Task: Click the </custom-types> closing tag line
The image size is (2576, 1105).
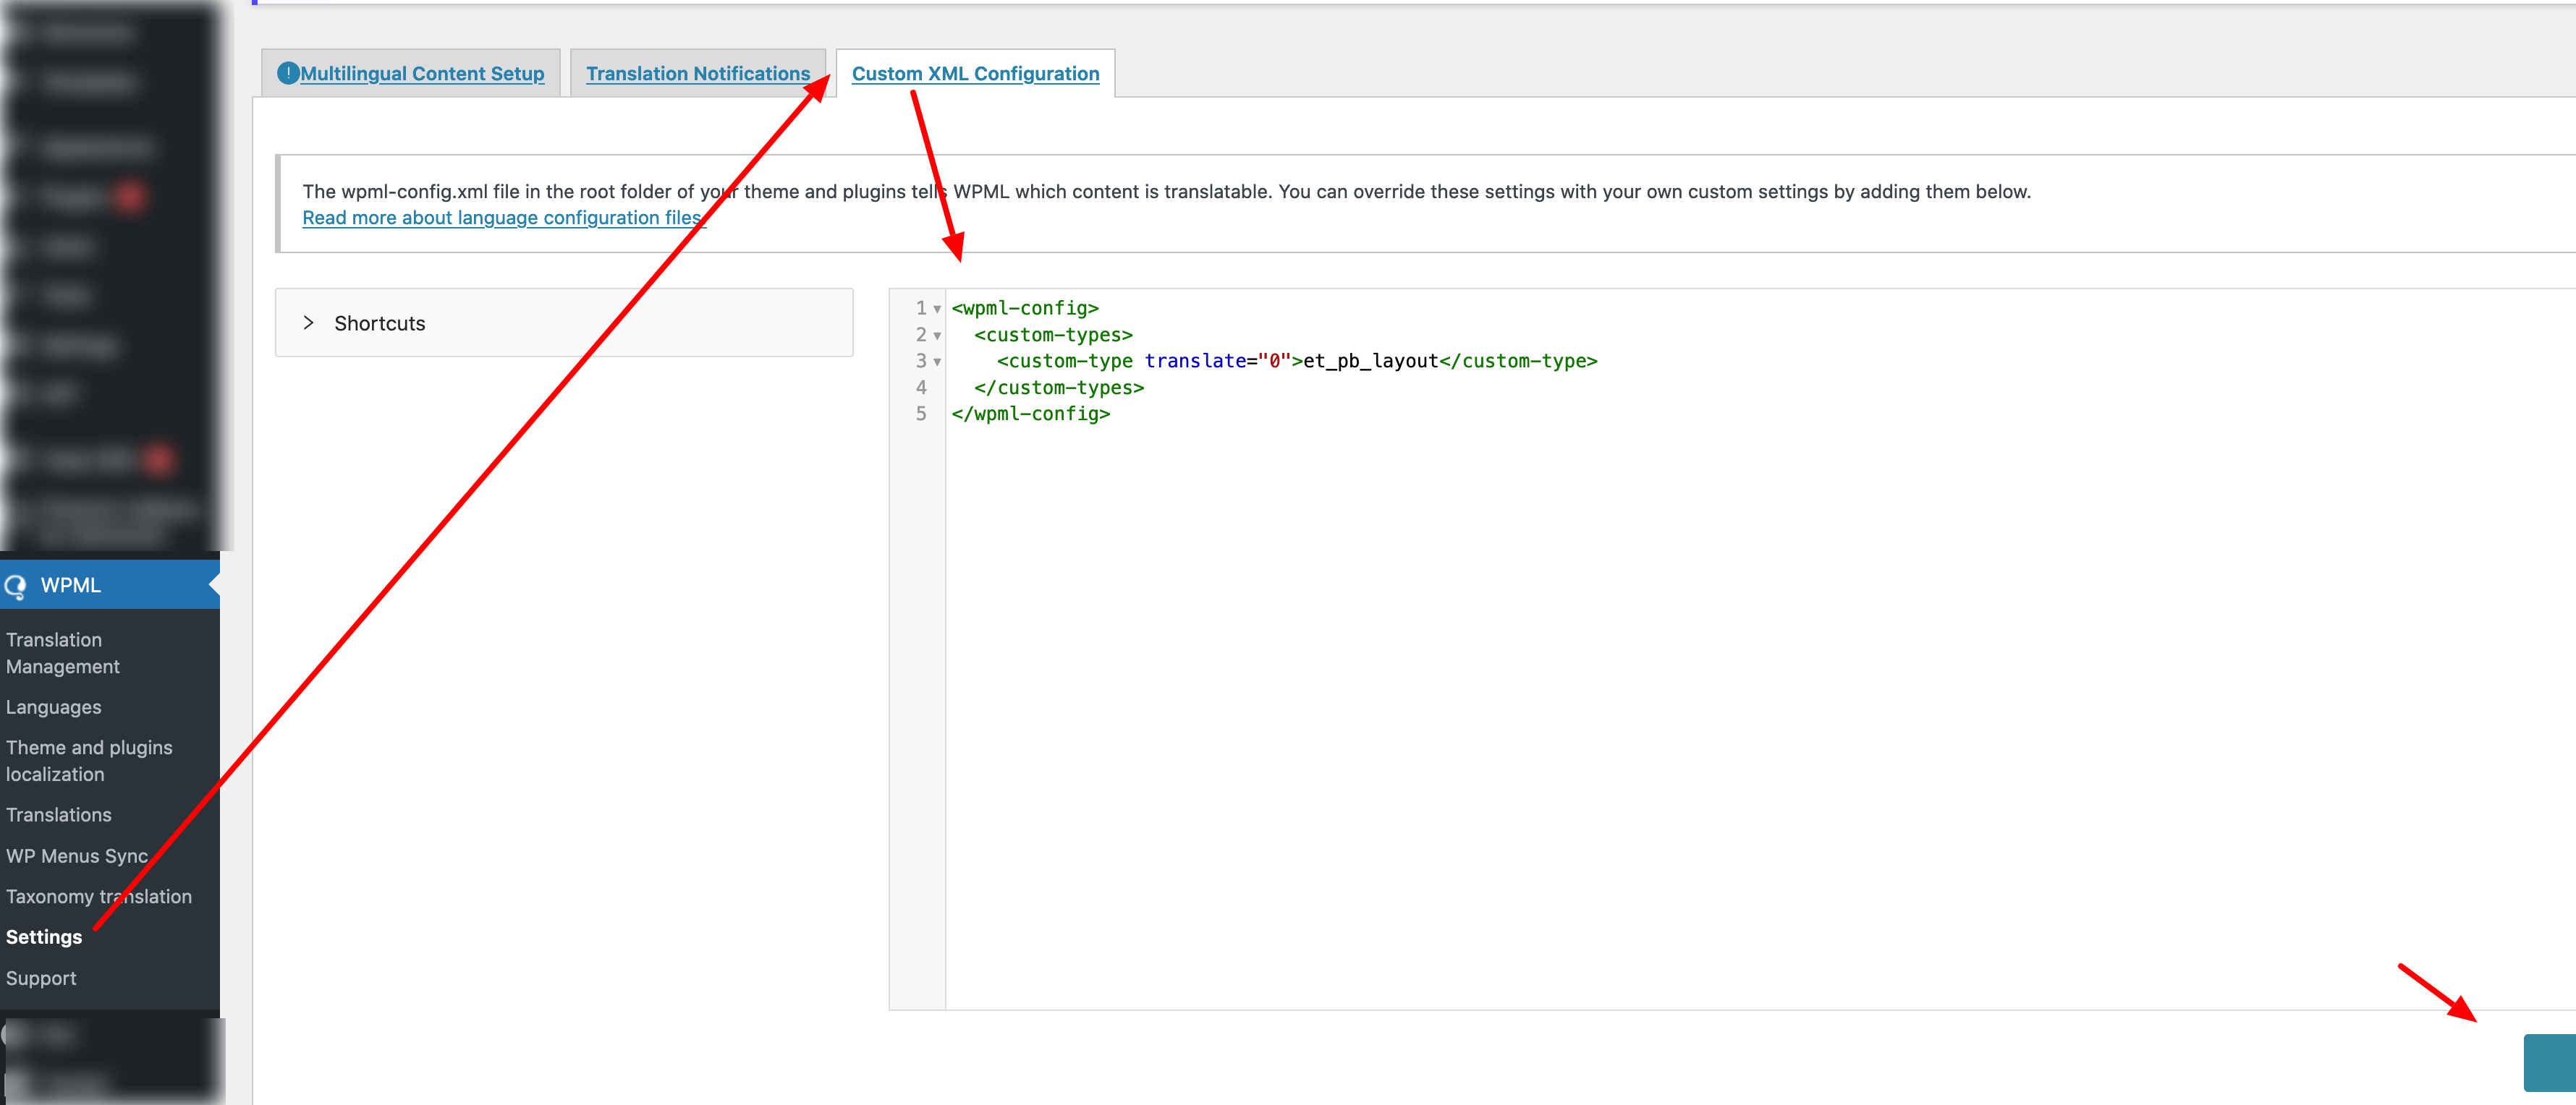Action: tap(1059, 388)
